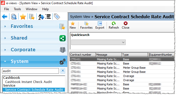The image size is (177, 96).
Task: Click the New star toolbar button
Action: click(x=73, y=25)
